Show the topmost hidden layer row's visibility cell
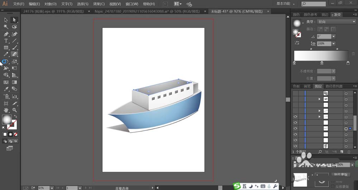Image resolution: width=358 pixels, height=190 pixels. [x=295, y=93]
